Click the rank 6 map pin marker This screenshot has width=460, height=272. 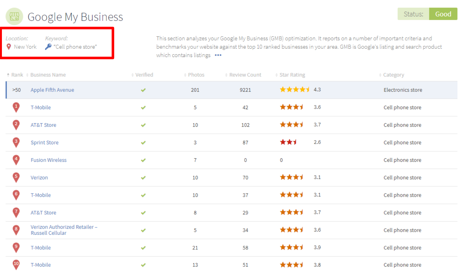16,195
